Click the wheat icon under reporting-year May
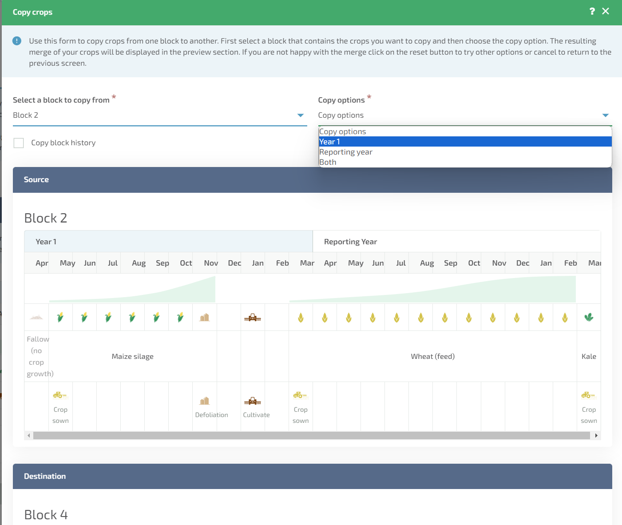622x525 pixels. 349,318
